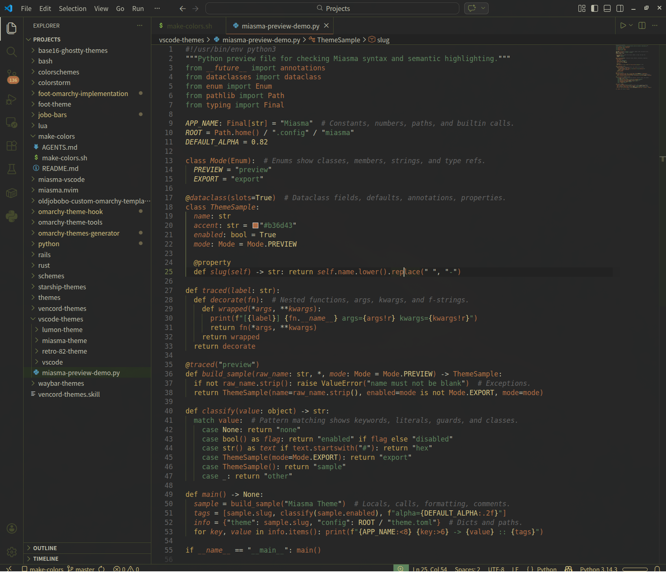Click the Copilot status icon in status bar
The width and height of the screenshot is (666, 575).
pyautogui.click(x=569, y=569)
